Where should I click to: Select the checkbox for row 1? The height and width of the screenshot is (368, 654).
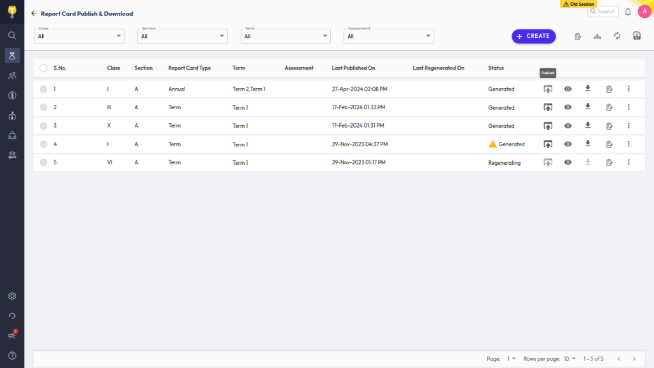pyautogui.click(x=43, y=89)
